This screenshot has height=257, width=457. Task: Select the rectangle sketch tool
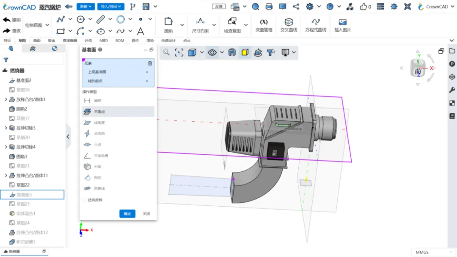(61, 31)
